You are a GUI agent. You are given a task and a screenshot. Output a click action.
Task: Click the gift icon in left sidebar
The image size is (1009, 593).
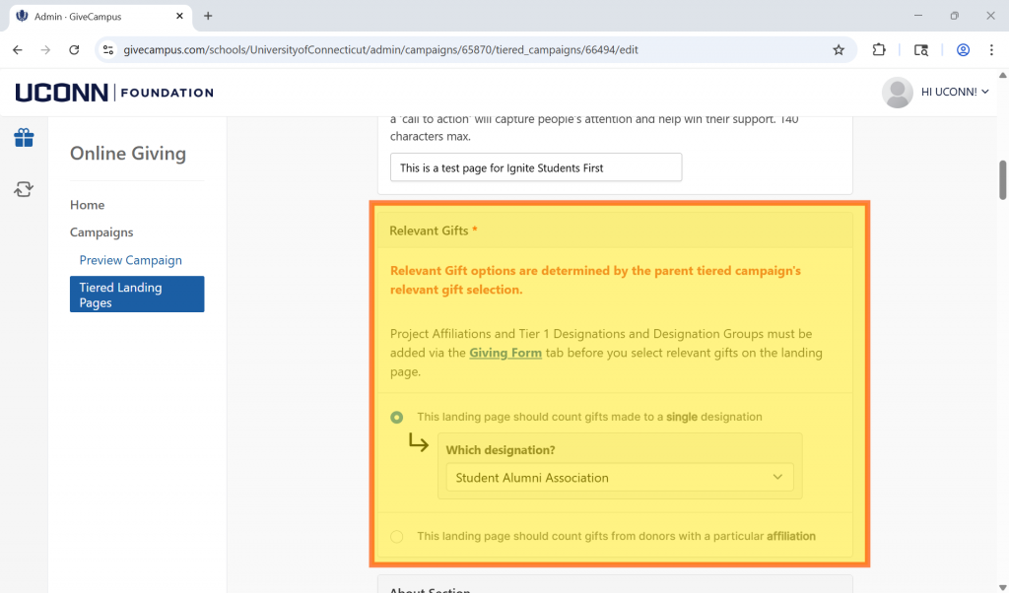click(24, 138)
